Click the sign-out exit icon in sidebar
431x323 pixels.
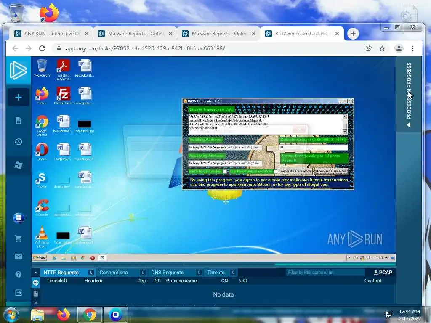[x=19, y=293]
